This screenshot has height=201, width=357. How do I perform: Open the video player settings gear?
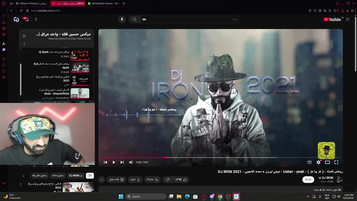click(x=319, y=162)
